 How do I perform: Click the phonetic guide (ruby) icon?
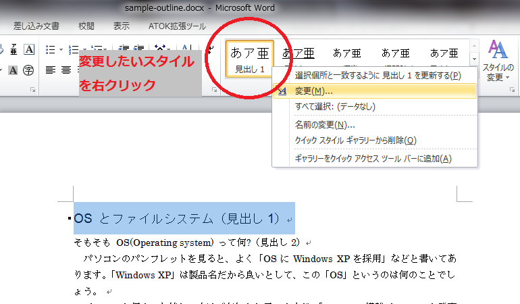(x=14, y=50)
